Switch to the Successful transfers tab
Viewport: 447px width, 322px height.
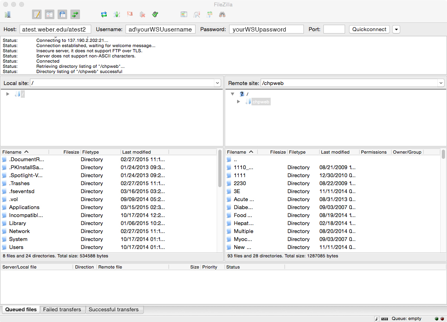[114, 310]
